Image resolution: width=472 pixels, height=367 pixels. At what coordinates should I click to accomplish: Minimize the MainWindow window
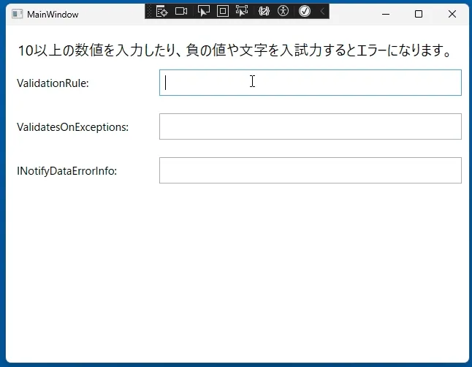tap(386, 14)
